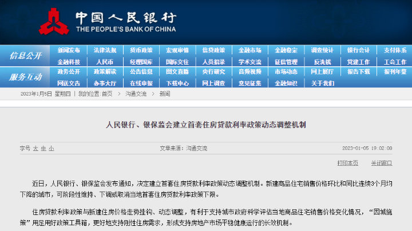
Task: Select the 调查统计 navigation link
Action: click(322, 50)
